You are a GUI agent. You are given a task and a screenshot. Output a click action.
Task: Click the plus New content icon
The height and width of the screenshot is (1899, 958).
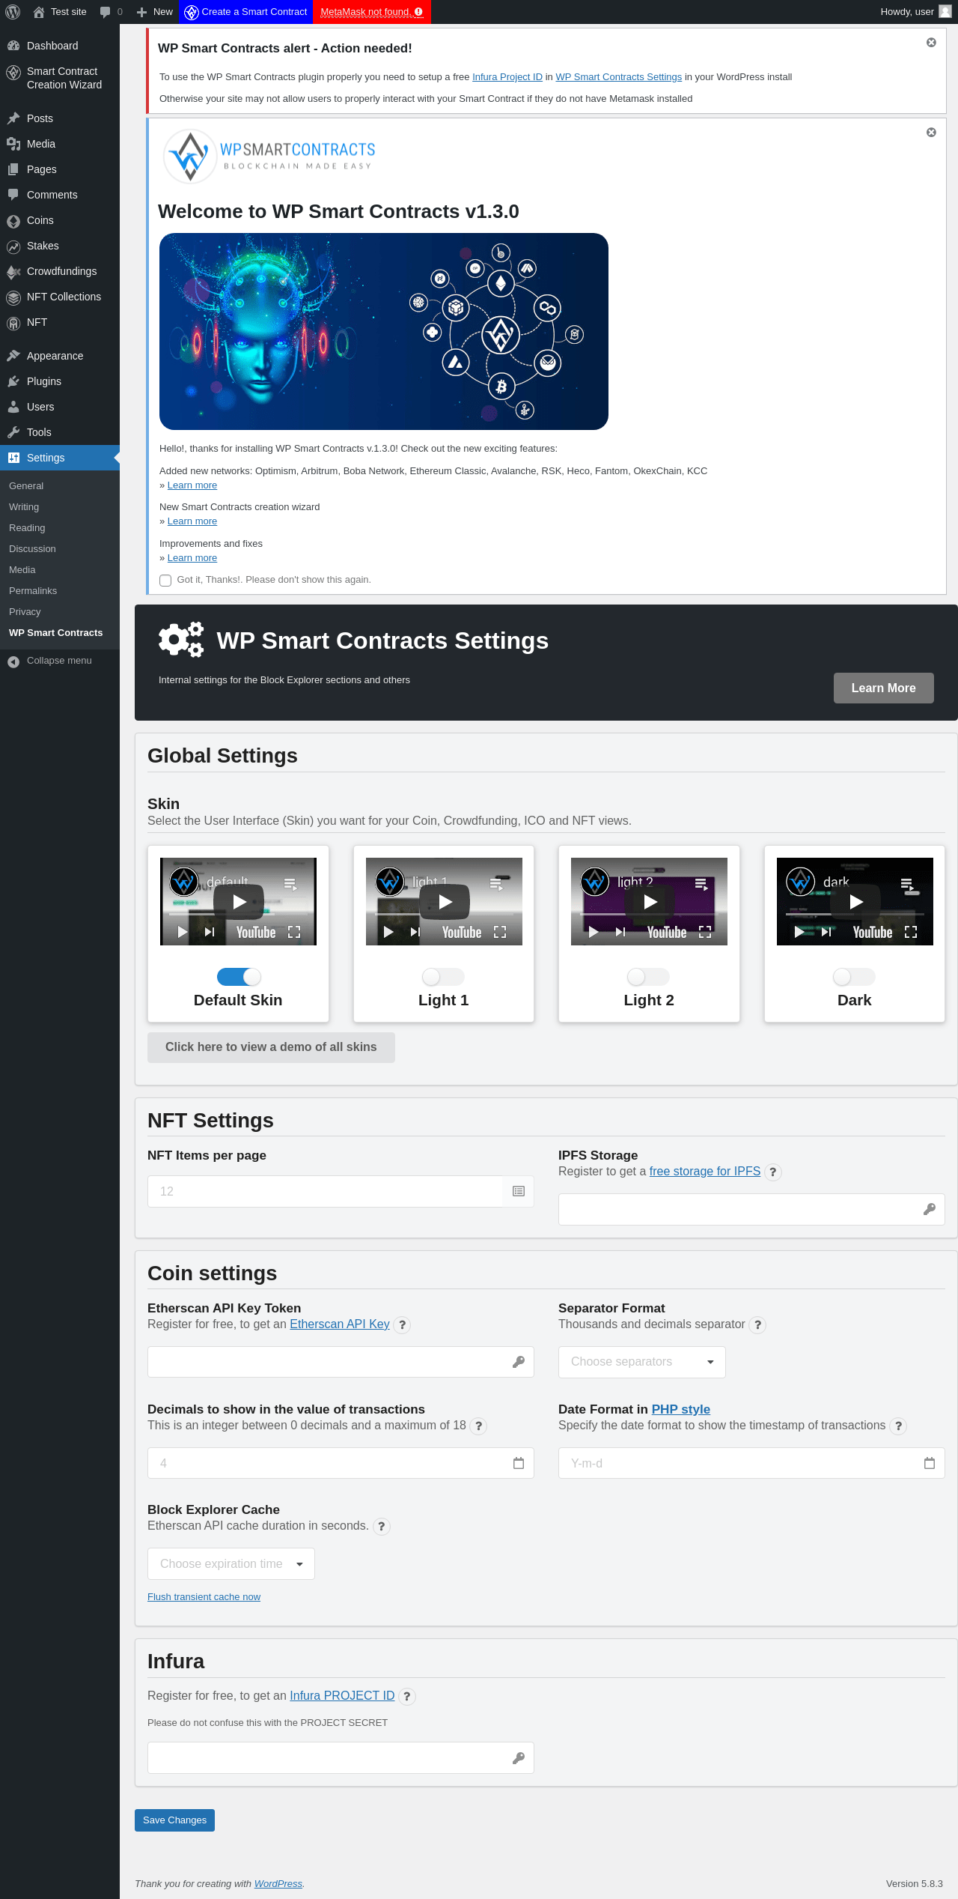pos(141,12)
